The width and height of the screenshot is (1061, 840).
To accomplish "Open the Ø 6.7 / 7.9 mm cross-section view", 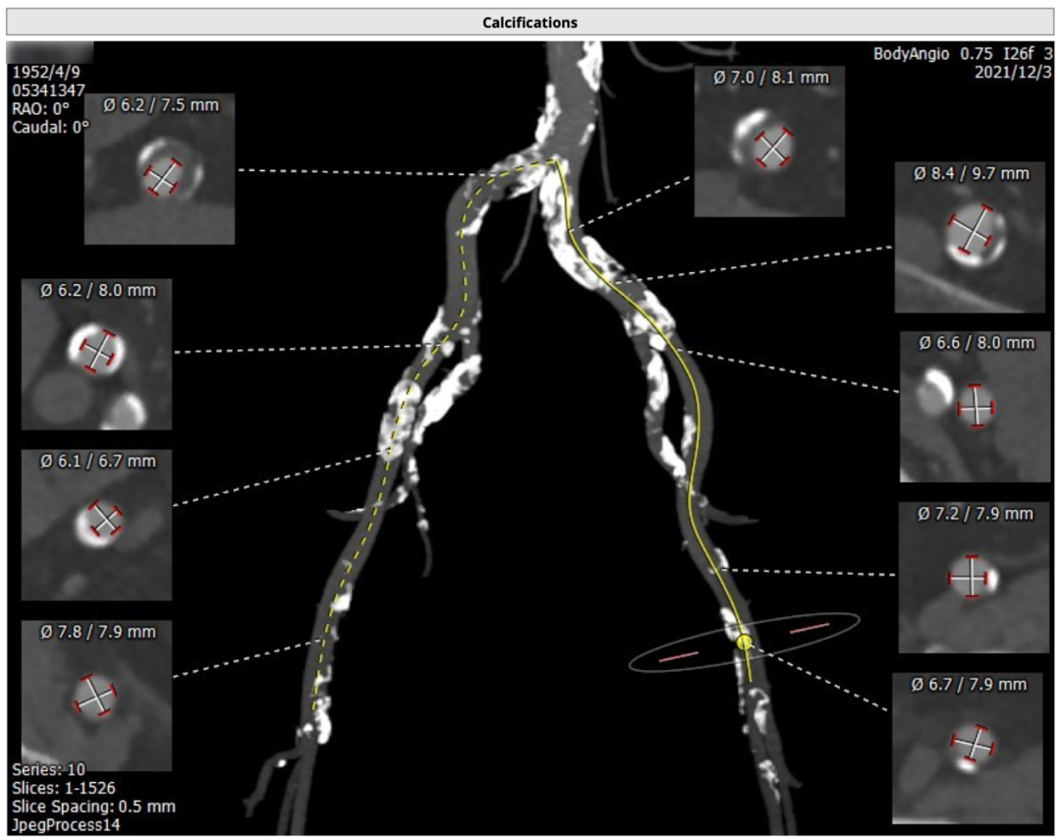I will [967, 747].
